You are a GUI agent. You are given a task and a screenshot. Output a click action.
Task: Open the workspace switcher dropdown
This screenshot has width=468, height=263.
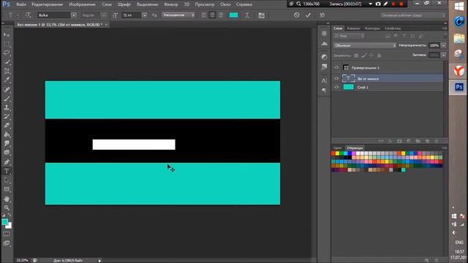tap(412, 15)
